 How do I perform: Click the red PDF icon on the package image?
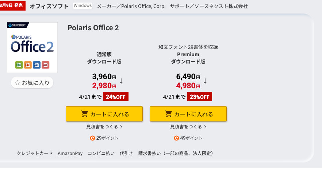pyautogui.click(x=45, y=65)
